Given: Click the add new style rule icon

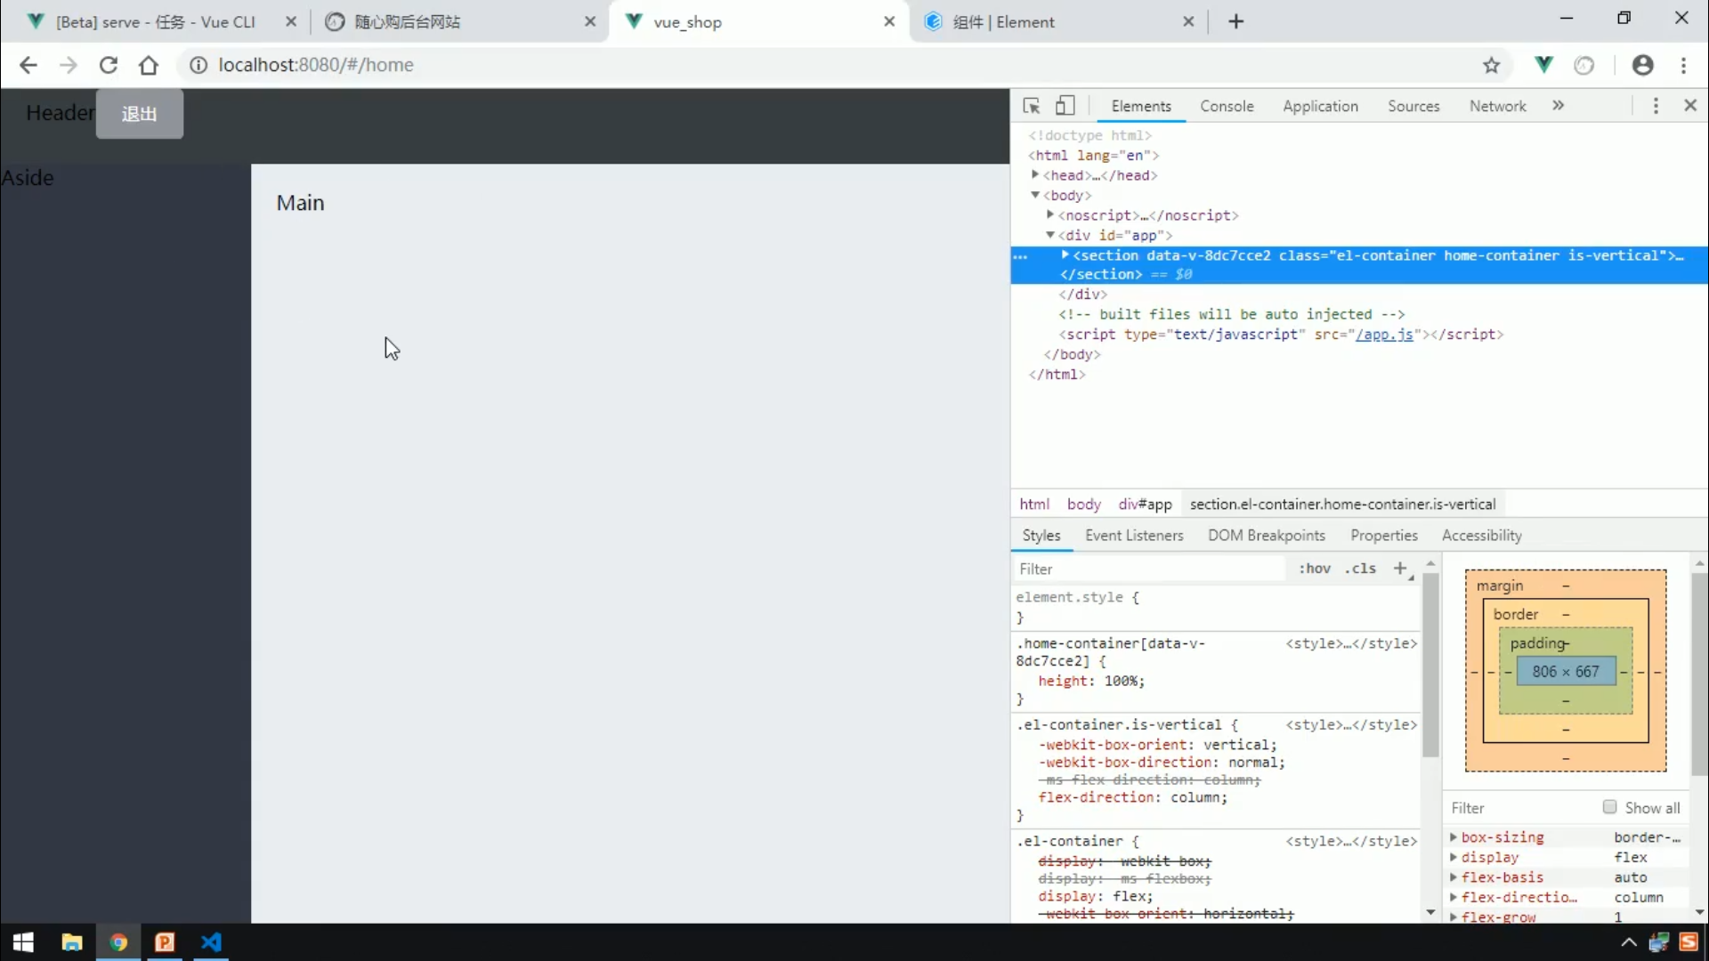Looking at the screenshot, I should [1400, 568].
